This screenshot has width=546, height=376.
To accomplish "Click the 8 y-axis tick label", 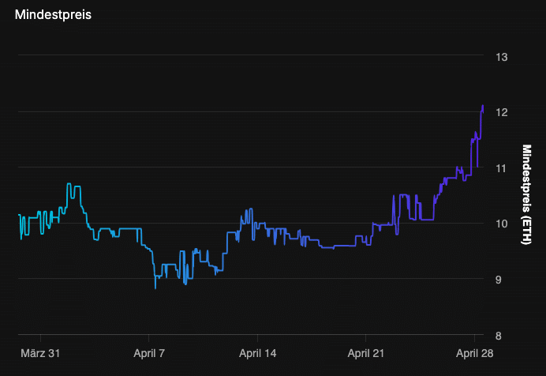I will tap(501, 335).
